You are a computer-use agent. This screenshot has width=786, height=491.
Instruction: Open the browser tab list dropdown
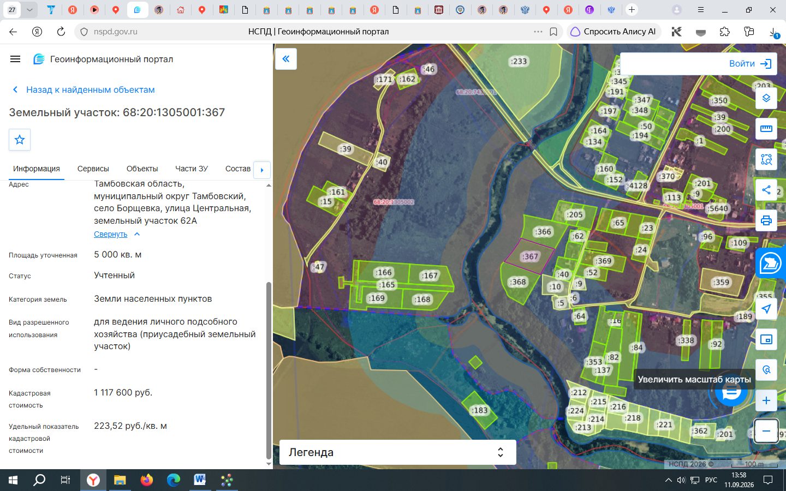29,10
